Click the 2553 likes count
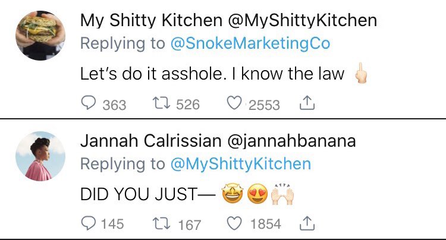This screenshot has width=446, height=240. click(264, 105)
